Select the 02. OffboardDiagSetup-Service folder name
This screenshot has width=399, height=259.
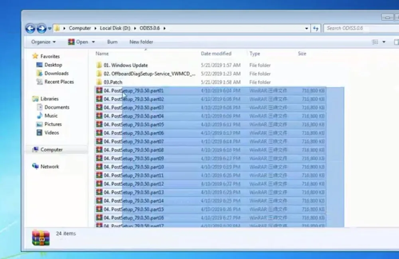(x=149, y=73)
